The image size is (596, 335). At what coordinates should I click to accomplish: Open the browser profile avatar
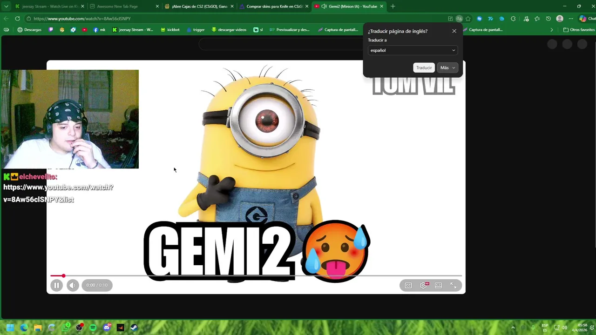[560, 19]
